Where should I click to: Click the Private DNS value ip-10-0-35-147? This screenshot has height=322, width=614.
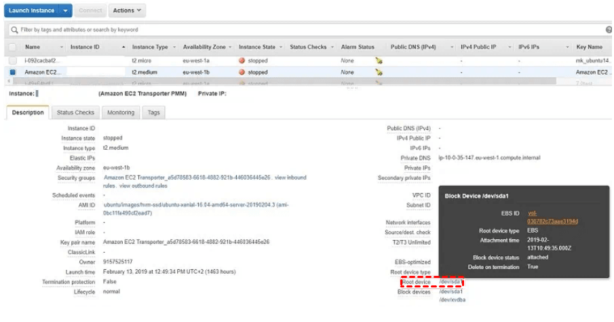tap(489, 158)
